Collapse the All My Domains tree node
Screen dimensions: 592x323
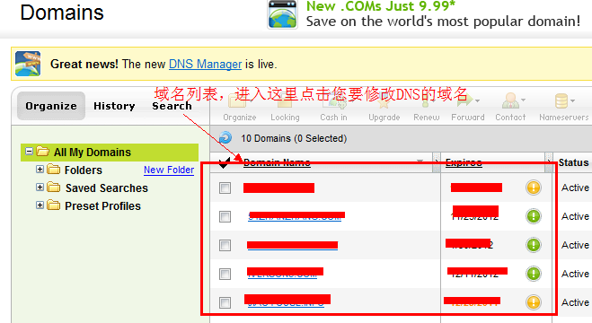click(x=29, y=152)
